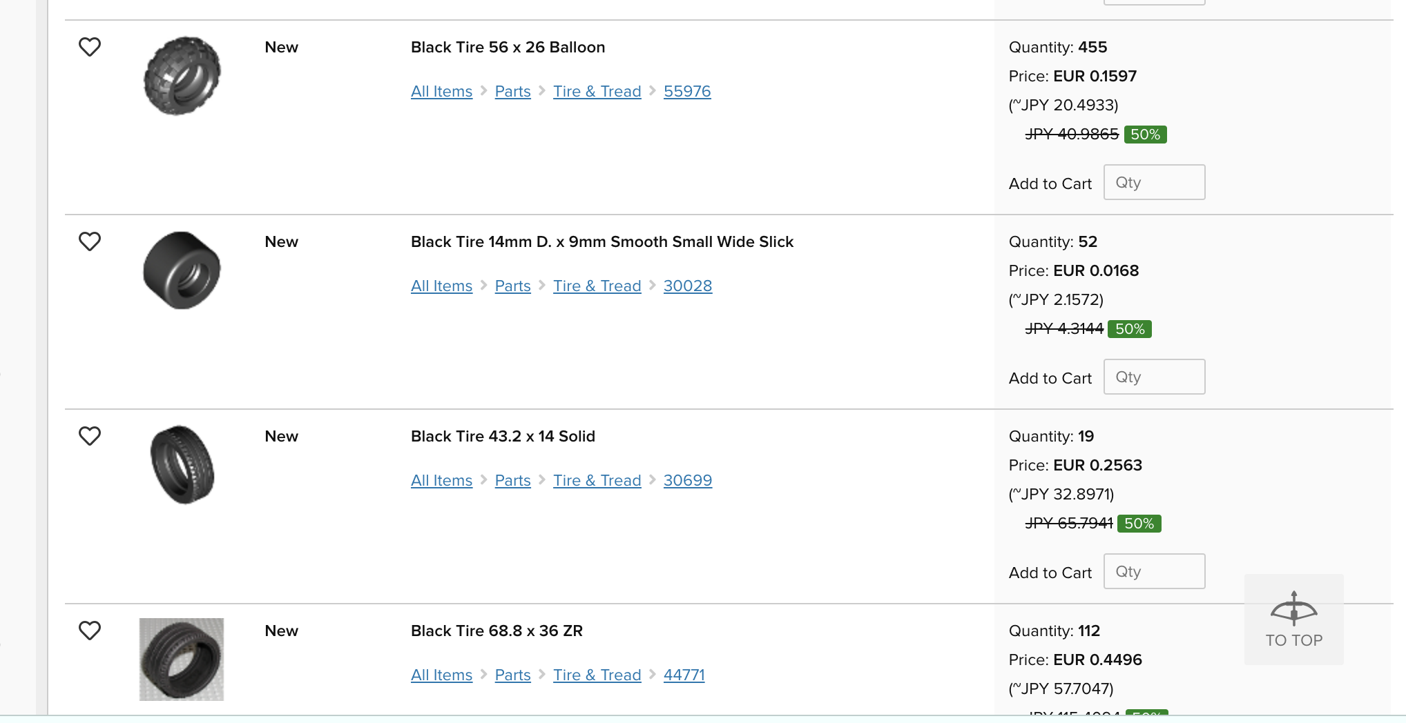Viewport: 1406px width, 723px height.
Task: Focus Qty field for 14mm Smooth Small Wide Slick
Action: tap(1155, 377)
